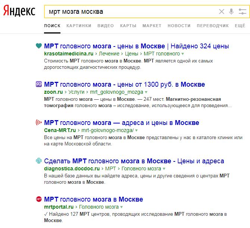This screenshot has width=250, height=228.
Task: Expand the arrow after docdoc Головного мозга
Action: (164, 169)
